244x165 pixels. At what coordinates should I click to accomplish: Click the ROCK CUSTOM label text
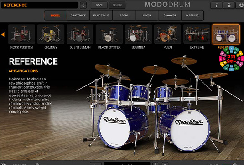21,47
